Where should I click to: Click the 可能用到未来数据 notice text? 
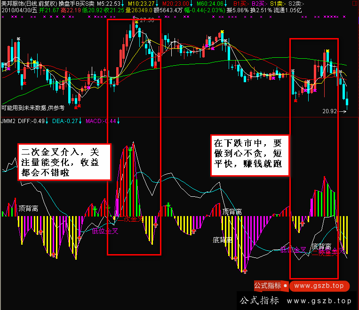[33, 108]
